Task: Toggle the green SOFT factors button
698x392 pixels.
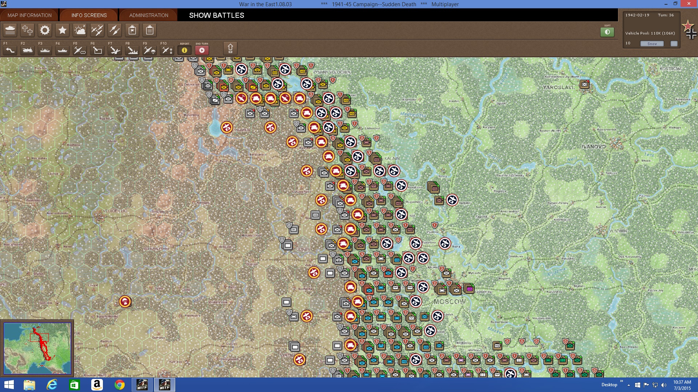Action: [607, 32]
